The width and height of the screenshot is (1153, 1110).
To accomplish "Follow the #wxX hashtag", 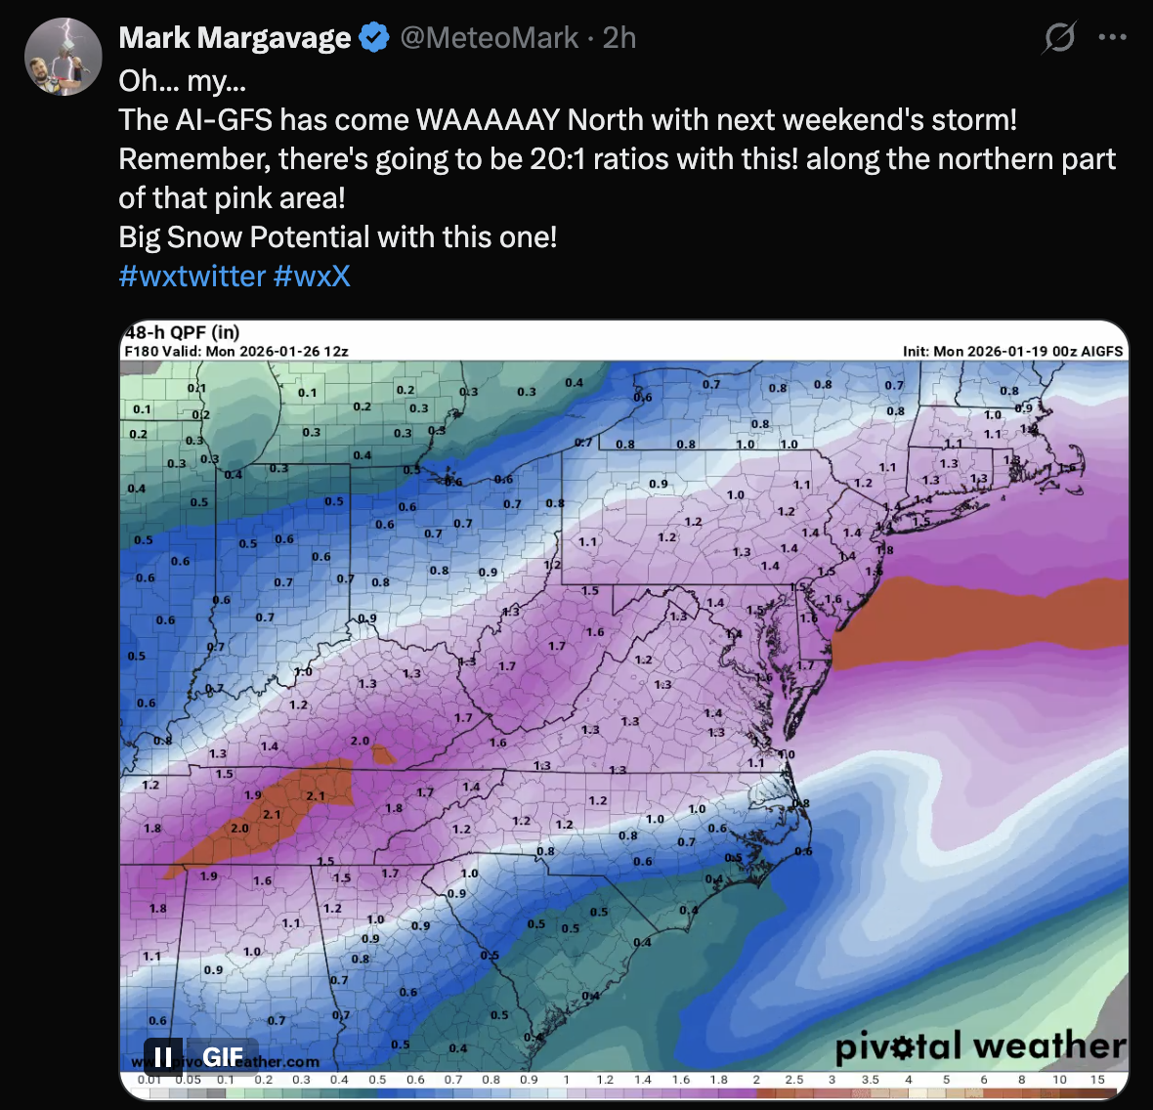I will pos(312,277).
